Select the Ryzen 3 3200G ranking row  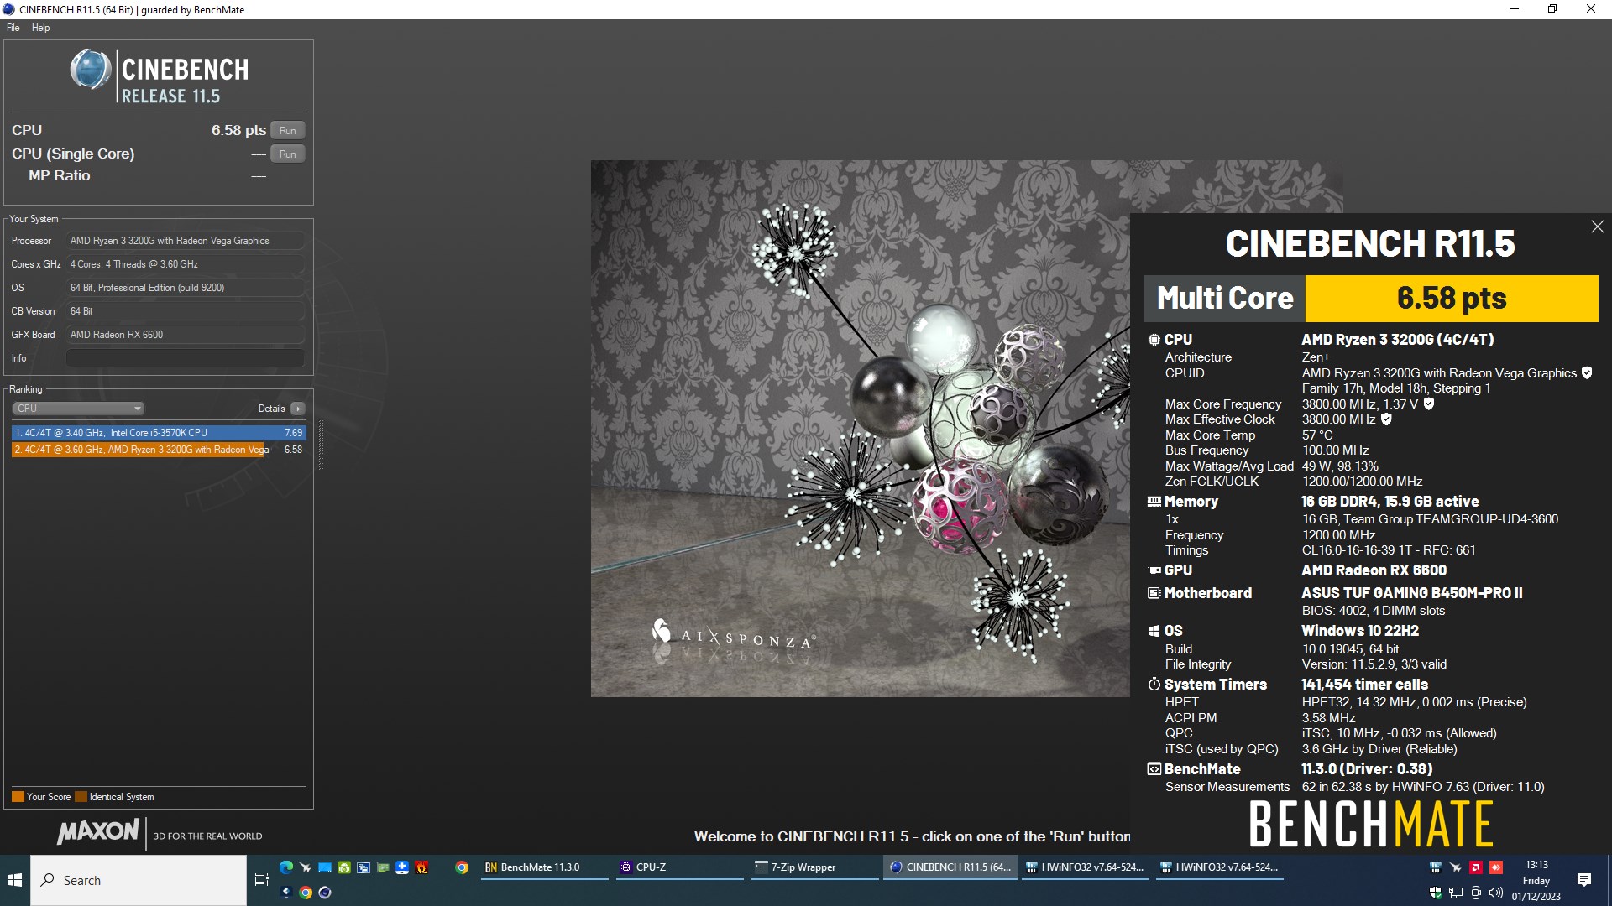coord(159,450)
